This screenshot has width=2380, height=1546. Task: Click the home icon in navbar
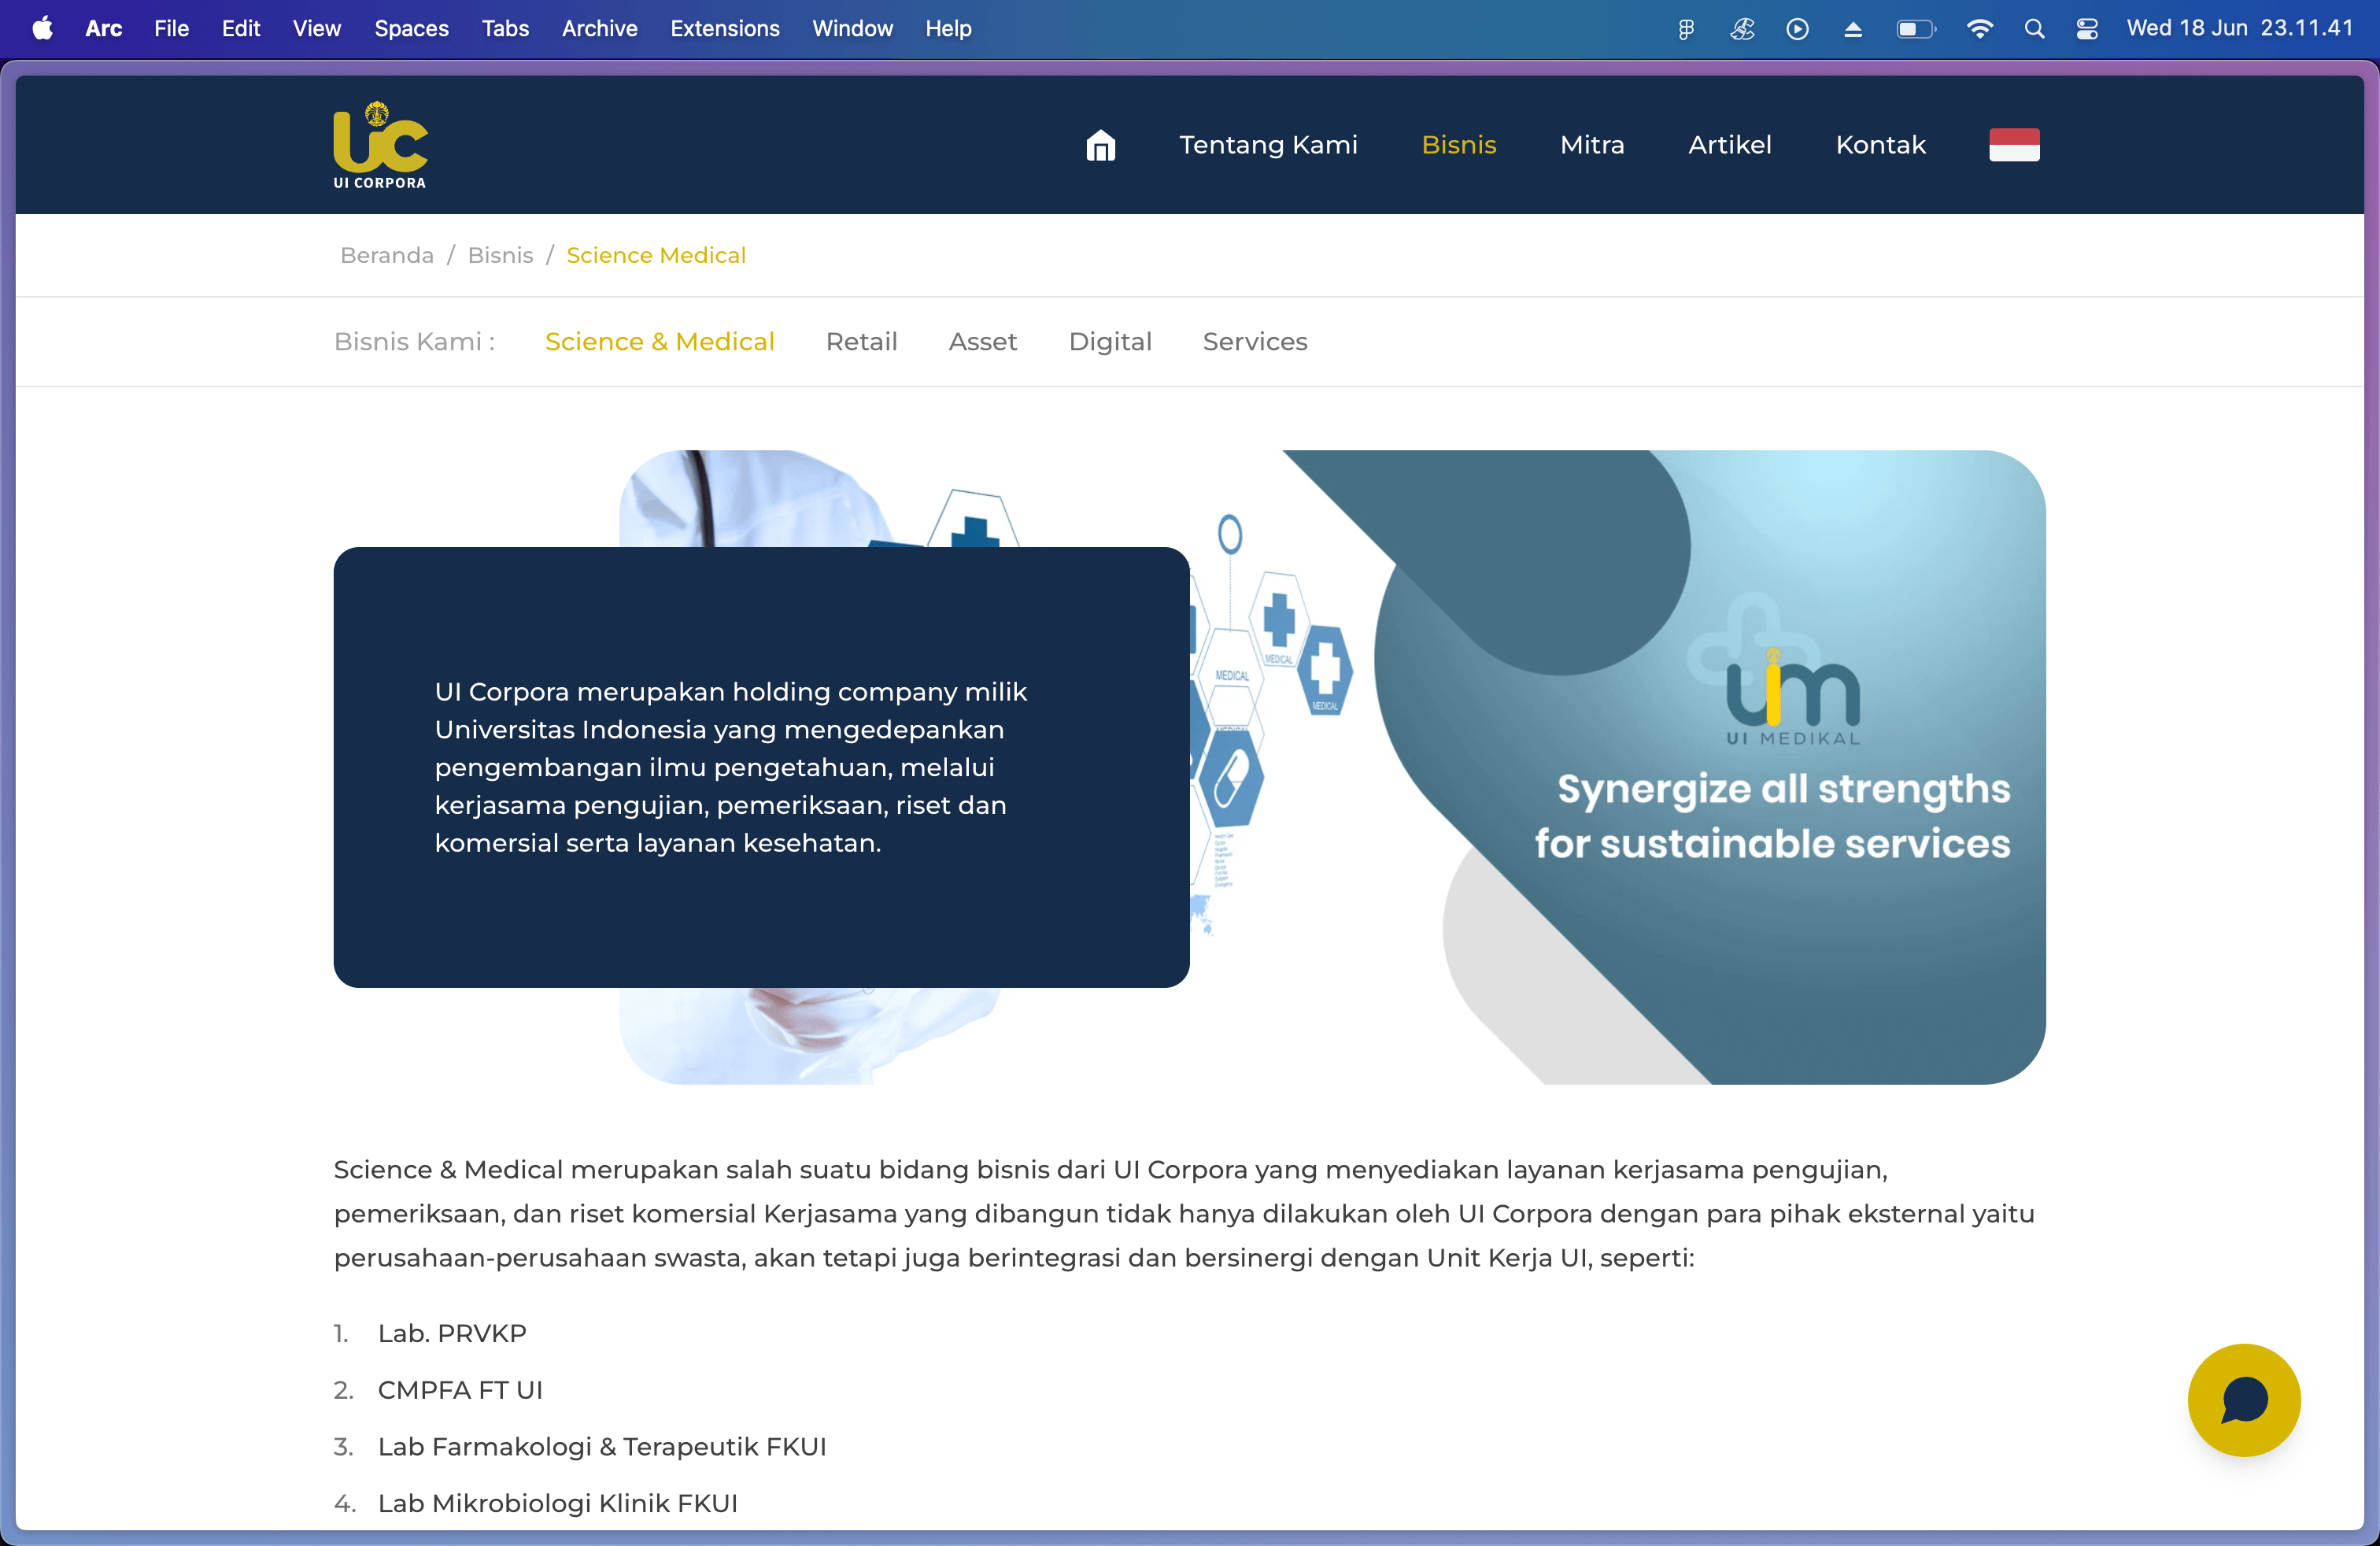(x=1100, y=145)
